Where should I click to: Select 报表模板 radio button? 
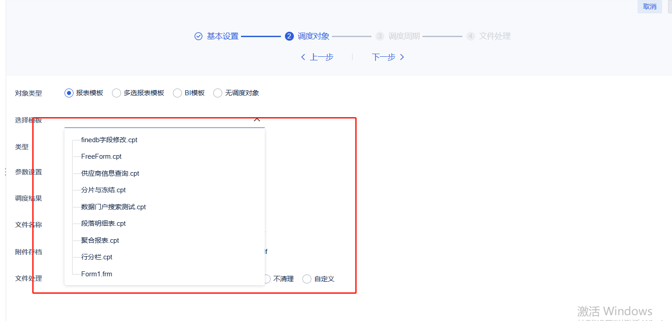click(x=69, y=93)
